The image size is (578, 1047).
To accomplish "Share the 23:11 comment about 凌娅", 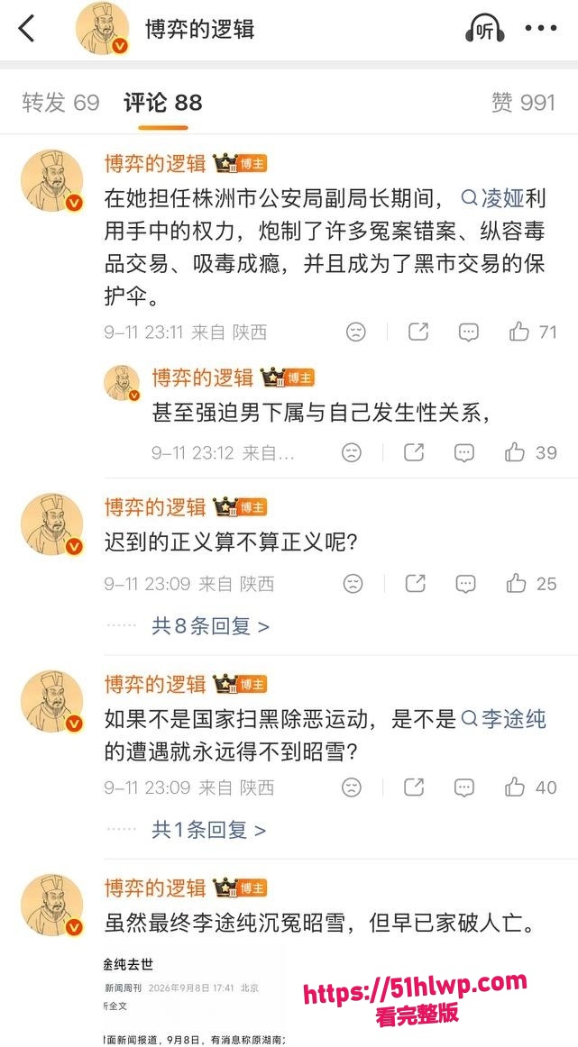I will (x=418, y=332).
